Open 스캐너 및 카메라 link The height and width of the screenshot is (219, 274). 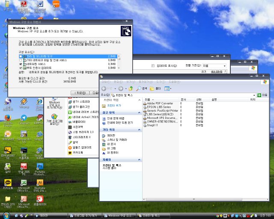tap(117, 140)
